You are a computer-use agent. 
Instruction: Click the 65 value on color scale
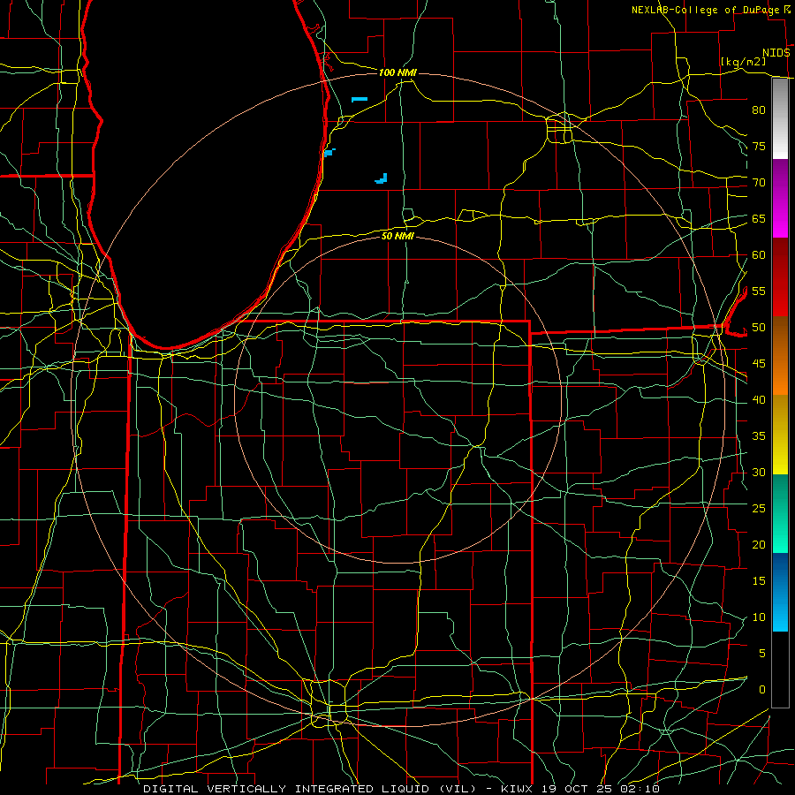point(759,218)
